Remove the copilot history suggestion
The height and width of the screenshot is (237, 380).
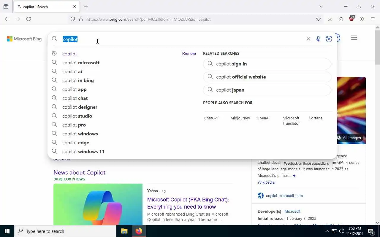coord(189,54)
